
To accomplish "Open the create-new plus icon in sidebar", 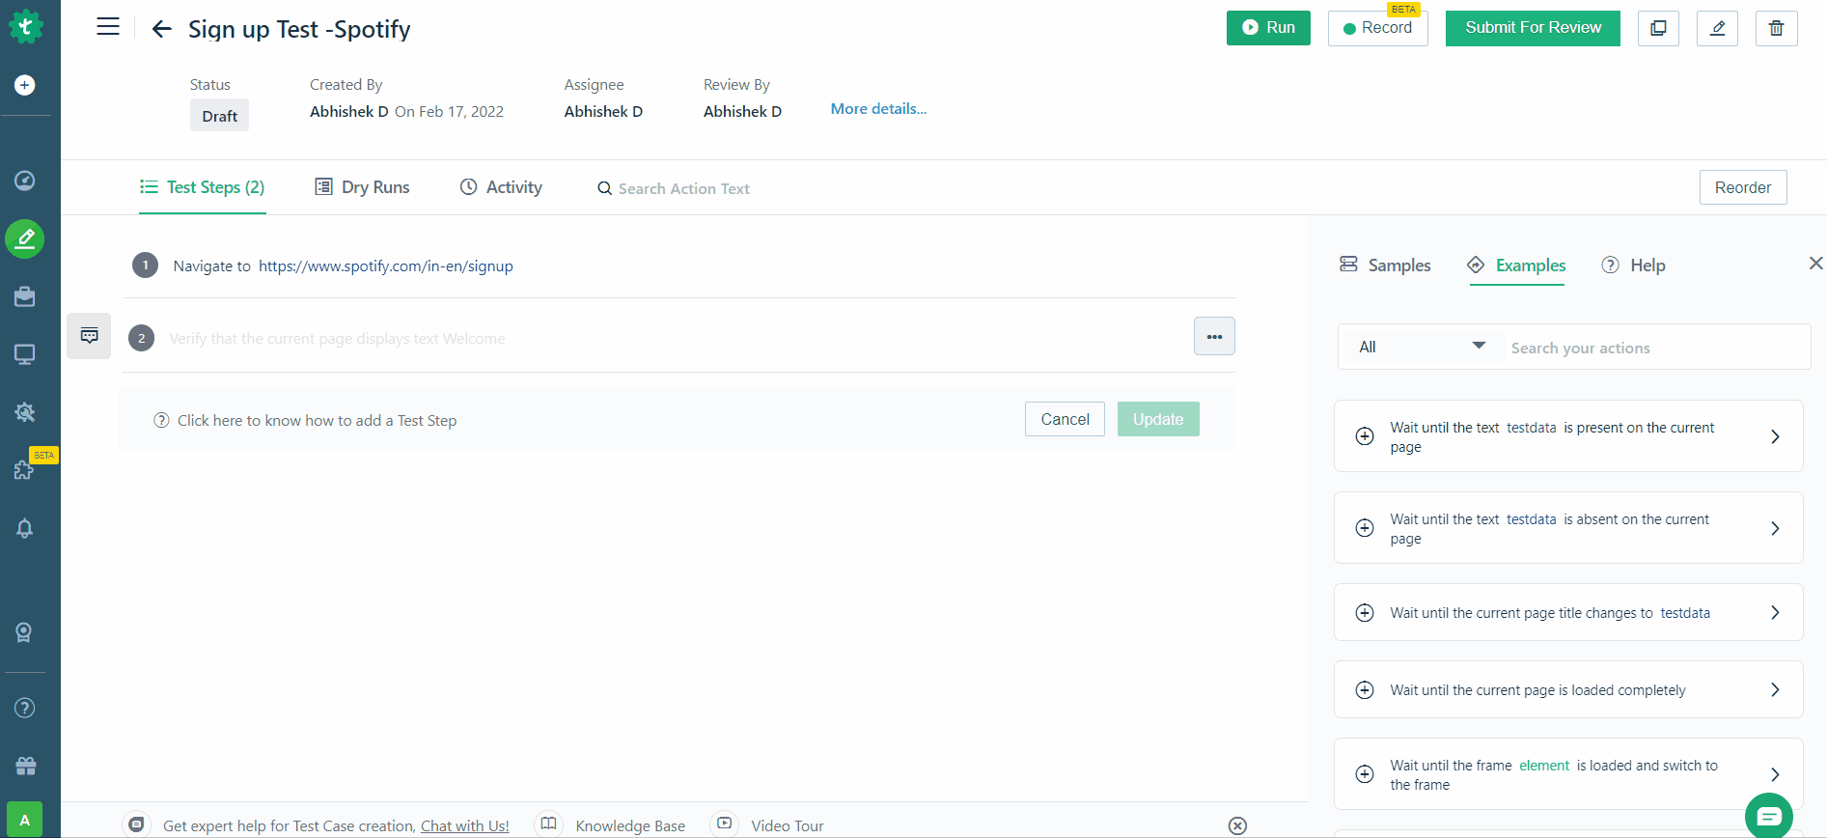I will click(x=25, y=85).
